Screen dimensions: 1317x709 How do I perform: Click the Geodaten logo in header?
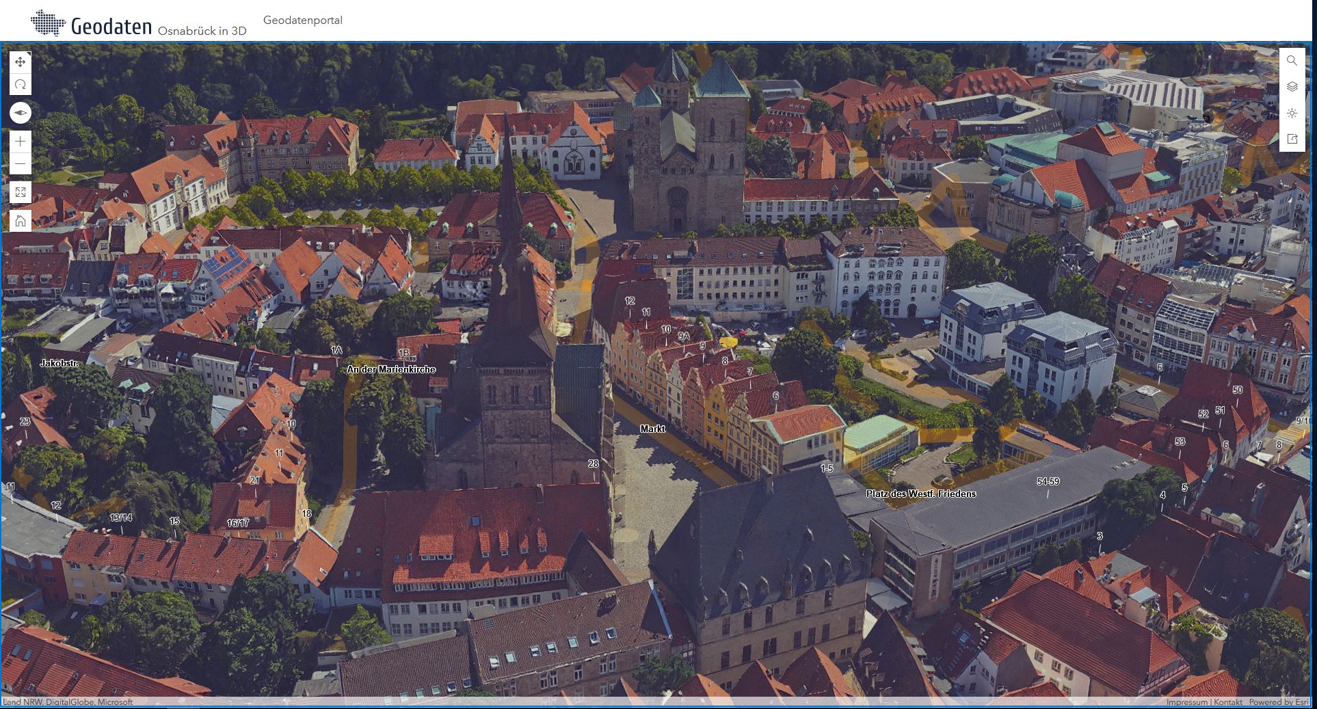tap(92, 25)
